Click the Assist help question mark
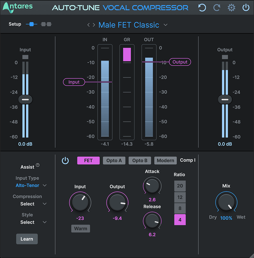 coord(37,165)
